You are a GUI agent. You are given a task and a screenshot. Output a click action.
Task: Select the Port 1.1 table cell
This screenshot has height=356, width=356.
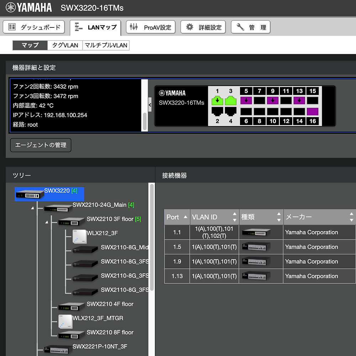point(177,232)
